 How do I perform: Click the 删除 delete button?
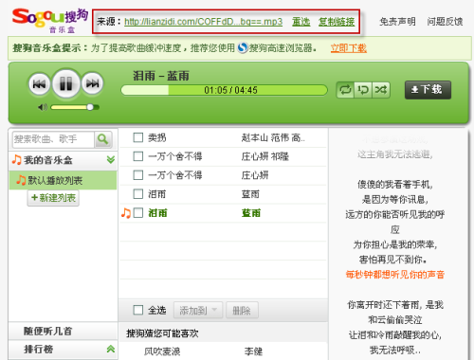click(x=242, y=311)
